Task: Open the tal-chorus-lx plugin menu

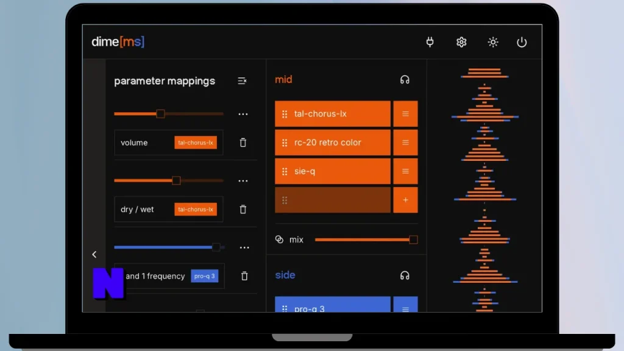Action: (405, 114)
